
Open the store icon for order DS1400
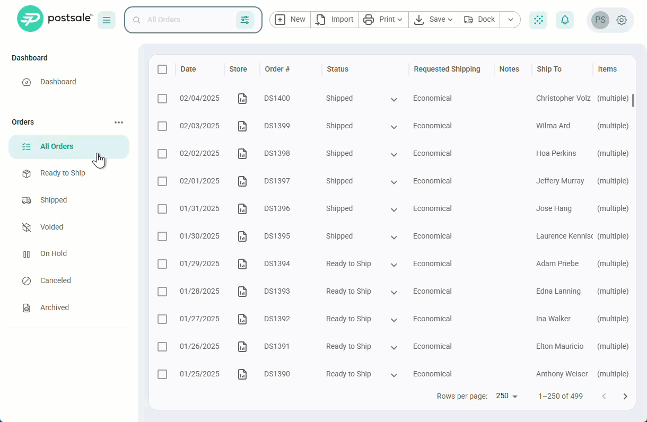click(x=242, y=98)
